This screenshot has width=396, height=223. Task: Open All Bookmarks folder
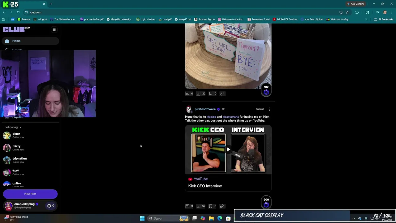point(384,19)
